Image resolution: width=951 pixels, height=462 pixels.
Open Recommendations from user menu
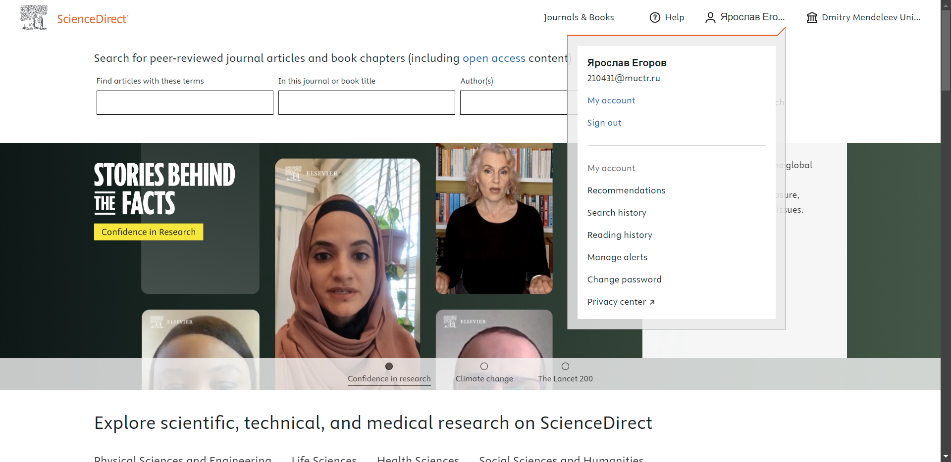(x=626, y=190)
